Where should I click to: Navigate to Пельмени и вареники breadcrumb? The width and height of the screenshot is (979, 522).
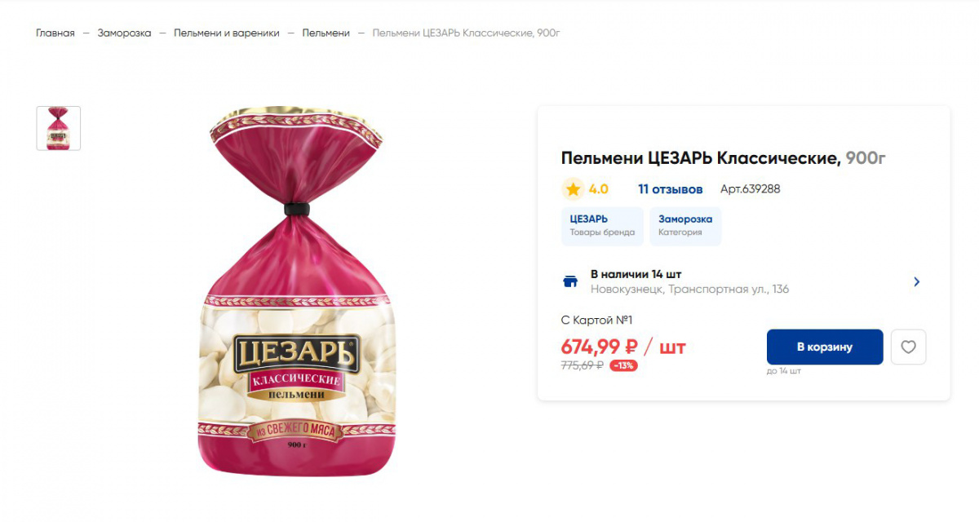226,33
